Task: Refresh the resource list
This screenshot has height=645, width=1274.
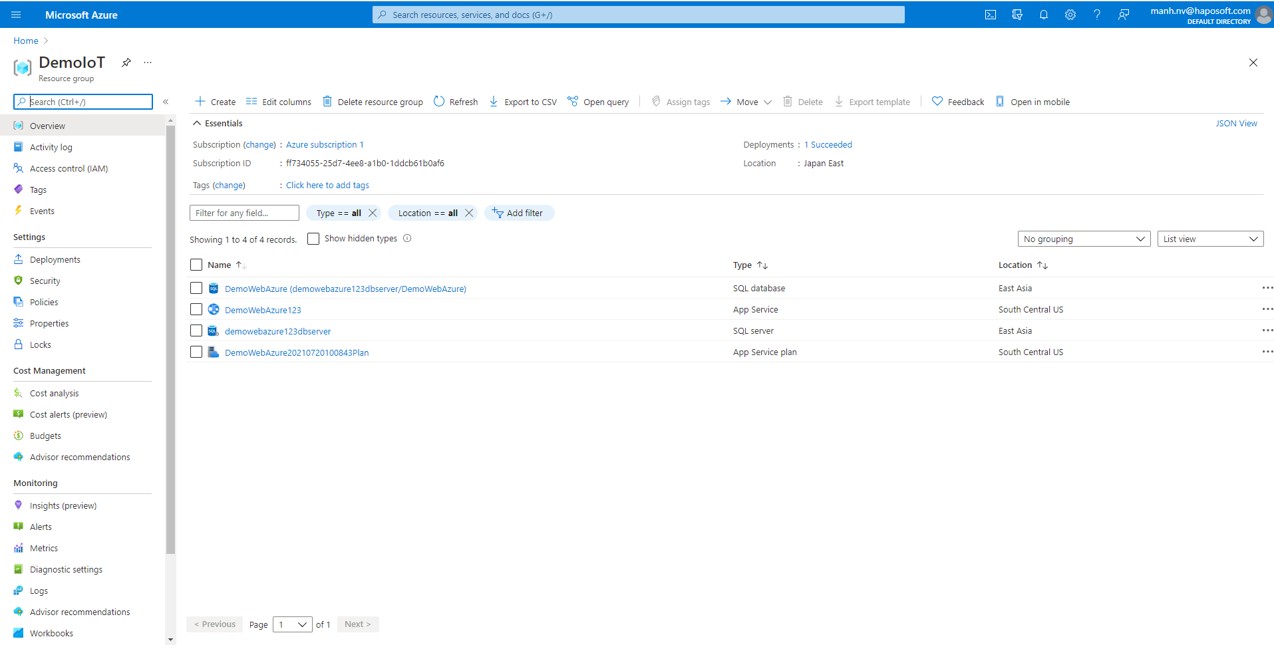Action: tap(456, 102)
